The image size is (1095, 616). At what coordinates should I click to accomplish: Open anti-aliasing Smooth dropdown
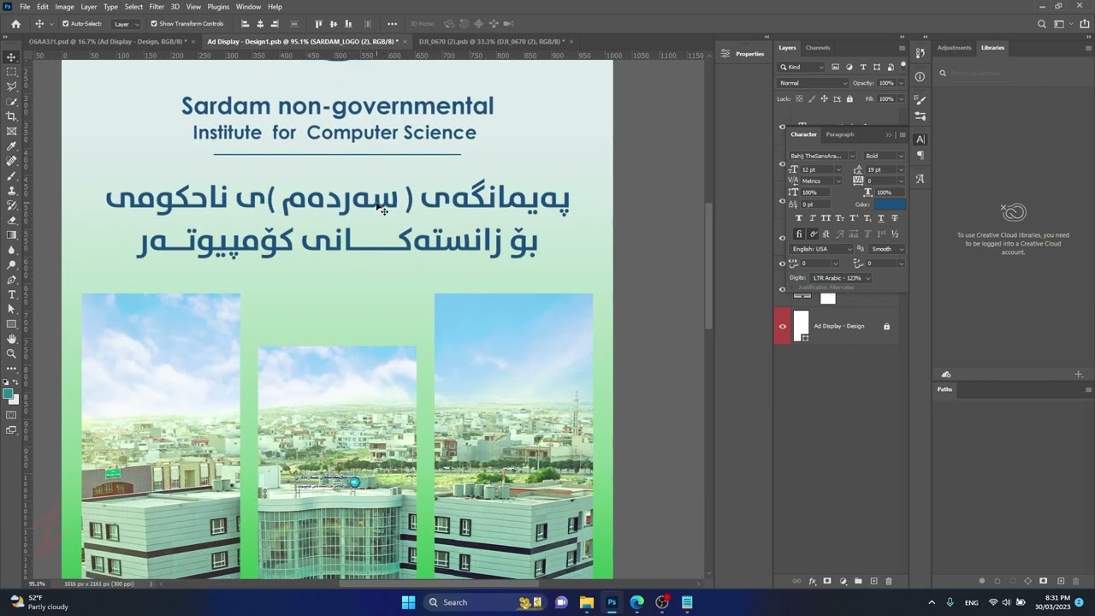(887, 249)
